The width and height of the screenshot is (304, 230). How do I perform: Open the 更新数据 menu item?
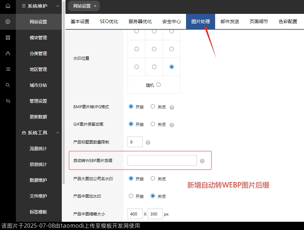point(38,117)
